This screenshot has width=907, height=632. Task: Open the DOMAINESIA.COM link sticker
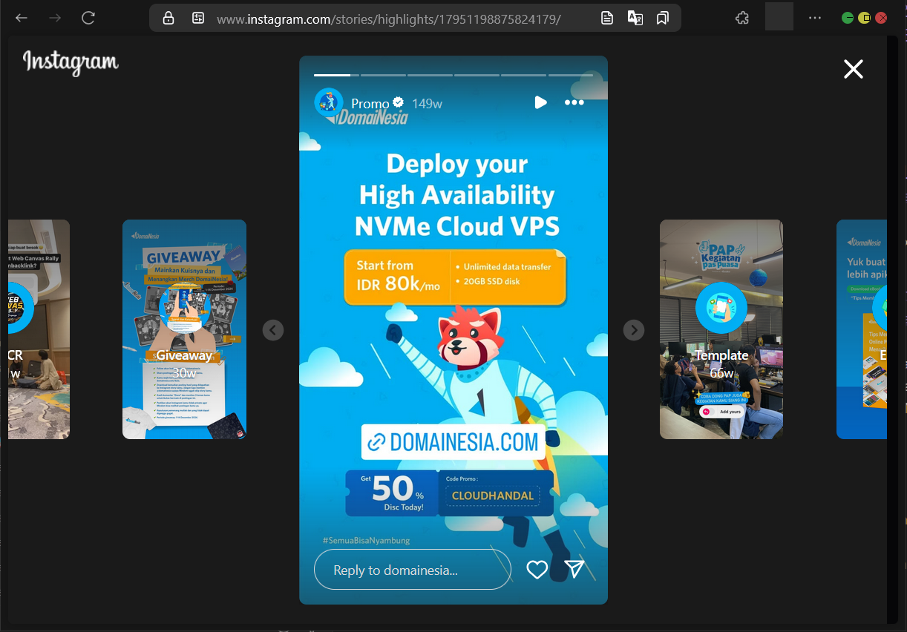click(453, 442)
